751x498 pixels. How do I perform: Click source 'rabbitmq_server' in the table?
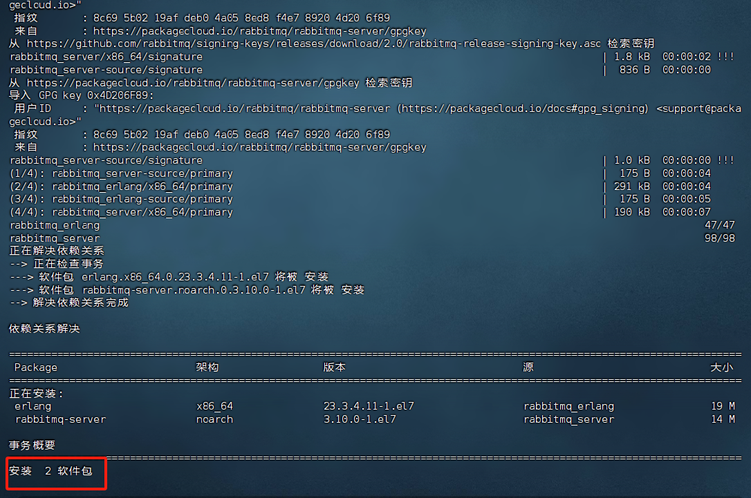click(568, 419)
